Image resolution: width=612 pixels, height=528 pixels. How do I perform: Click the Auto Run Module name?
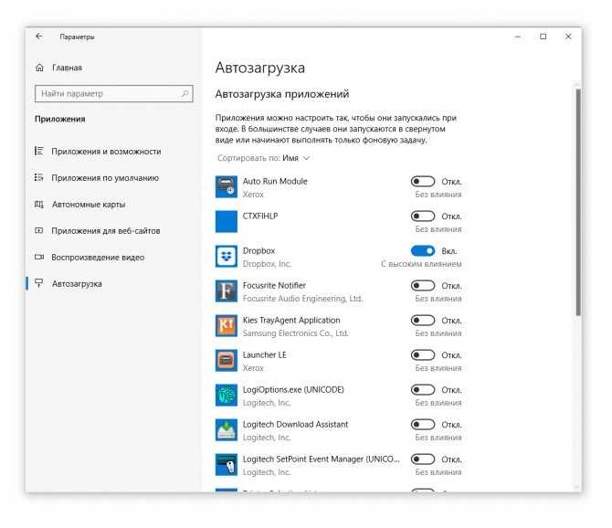275,181
